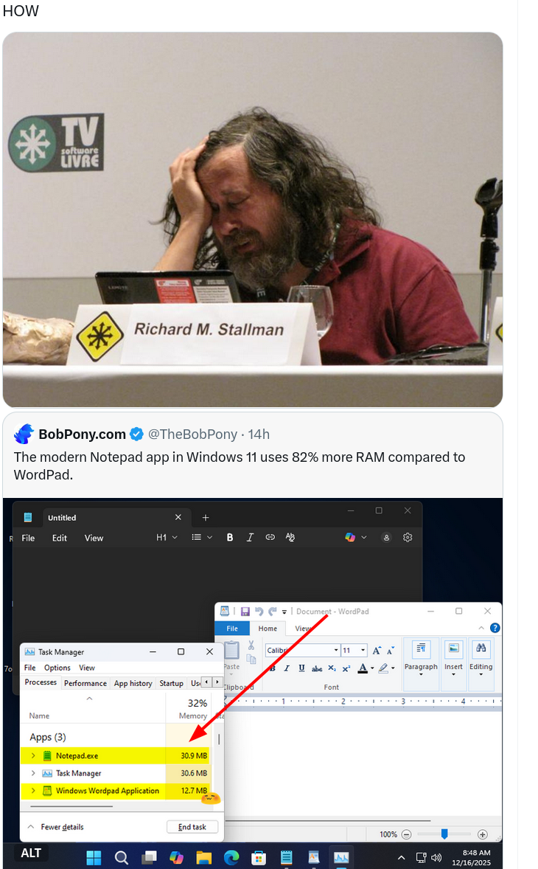Apply underline in WordPad ribbon
The height and width of the screenshot is (869, 538).
[x=301, y=668]
